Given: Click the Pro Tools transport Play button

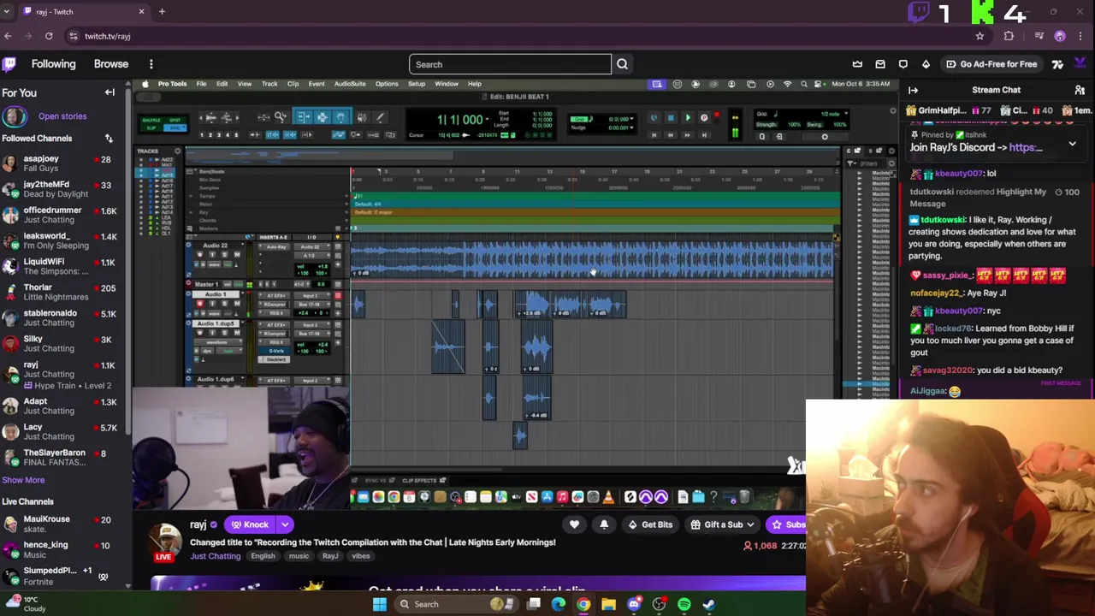Looking at the screenshot, I should [687, 118].
